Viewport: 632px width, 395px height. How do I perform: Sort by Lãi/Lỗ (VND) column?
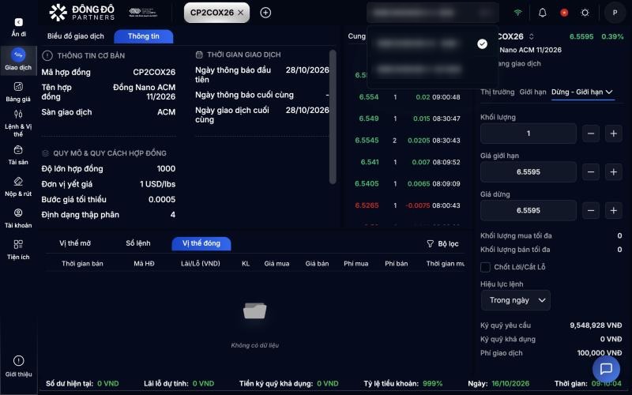[x=201, y=264]
